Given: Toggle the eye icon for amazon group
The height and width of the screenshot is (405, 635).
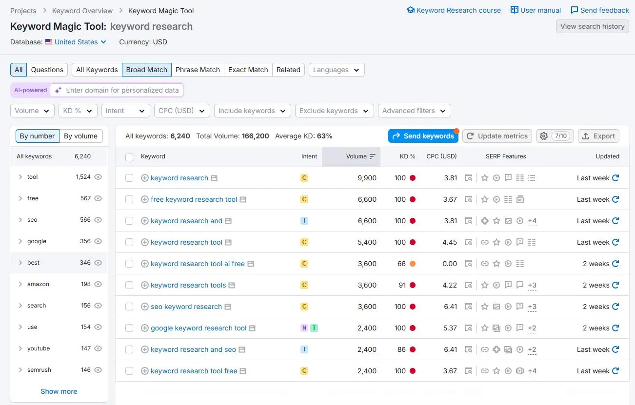Looking at the screenshot, I should (x=98, y=284).
